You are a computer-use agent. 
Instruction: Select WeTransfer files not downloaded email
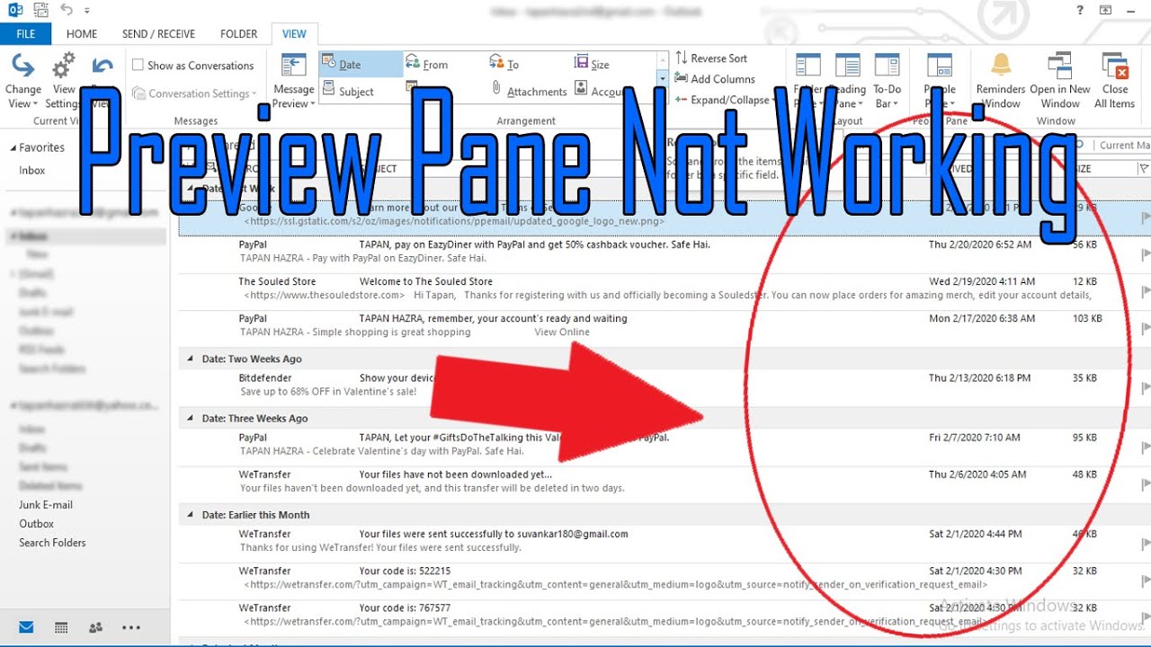click(x=656, y=481)
